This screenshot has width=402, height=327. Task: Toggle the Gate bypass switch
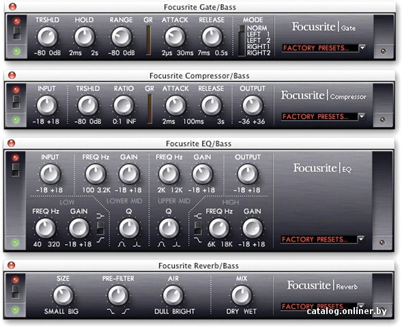coord(17,33)
